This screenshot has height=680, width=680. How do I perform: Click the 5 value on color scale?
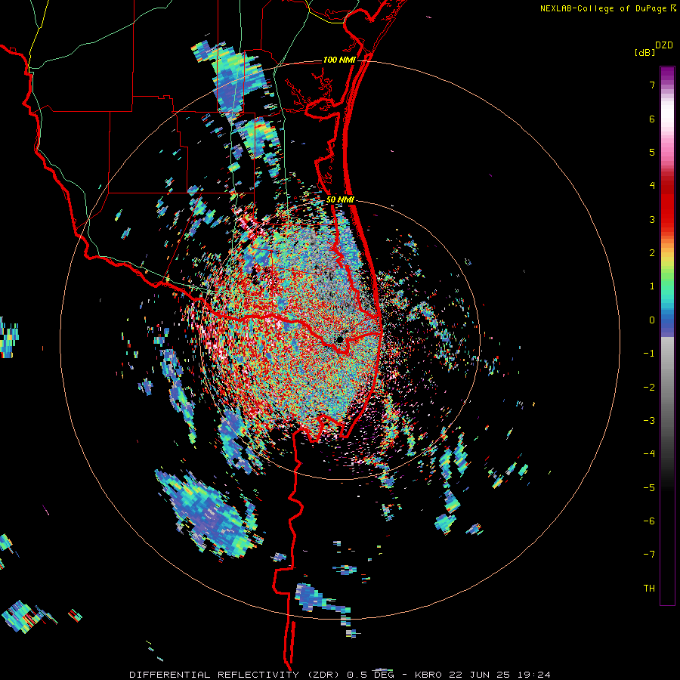[x=652, y=152]
